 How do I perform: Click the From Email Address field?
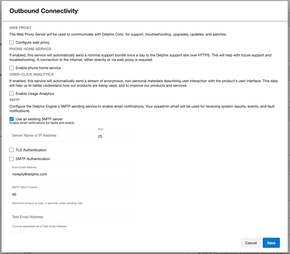71,174
